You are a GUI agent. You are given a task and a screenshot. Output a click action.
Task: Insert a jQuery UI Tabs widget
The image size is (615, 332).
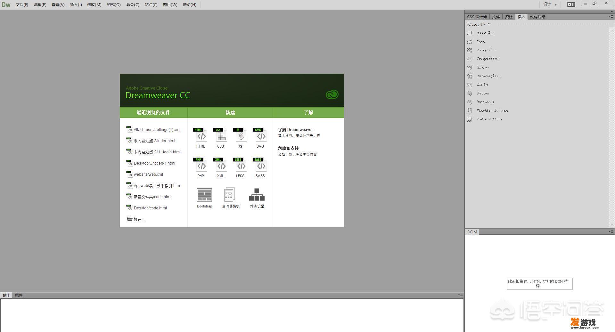(x=476, y=41)
